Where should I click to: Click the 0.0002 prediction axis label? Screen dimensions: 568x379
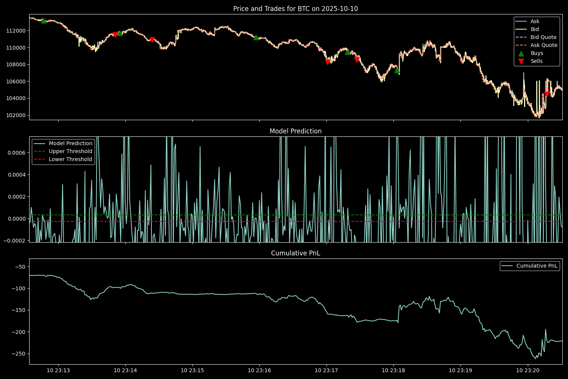17,197
